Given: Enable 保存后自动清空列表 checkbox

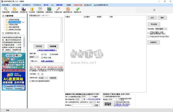Looking at the screenshot, I should (x=115, y=102).
